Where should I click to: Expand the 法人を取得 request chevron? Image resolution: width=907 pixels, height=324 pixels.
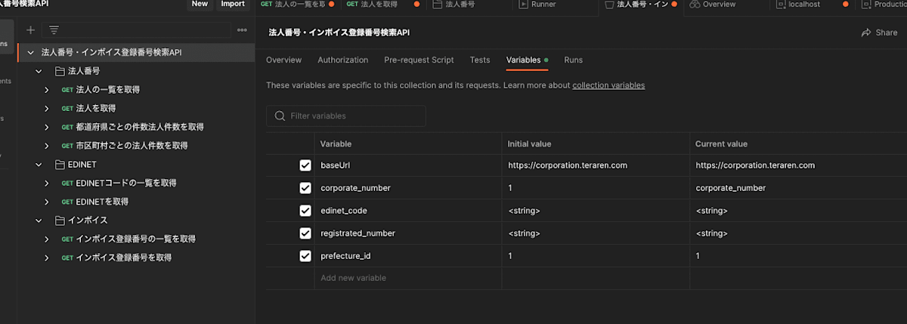(47, 108)
